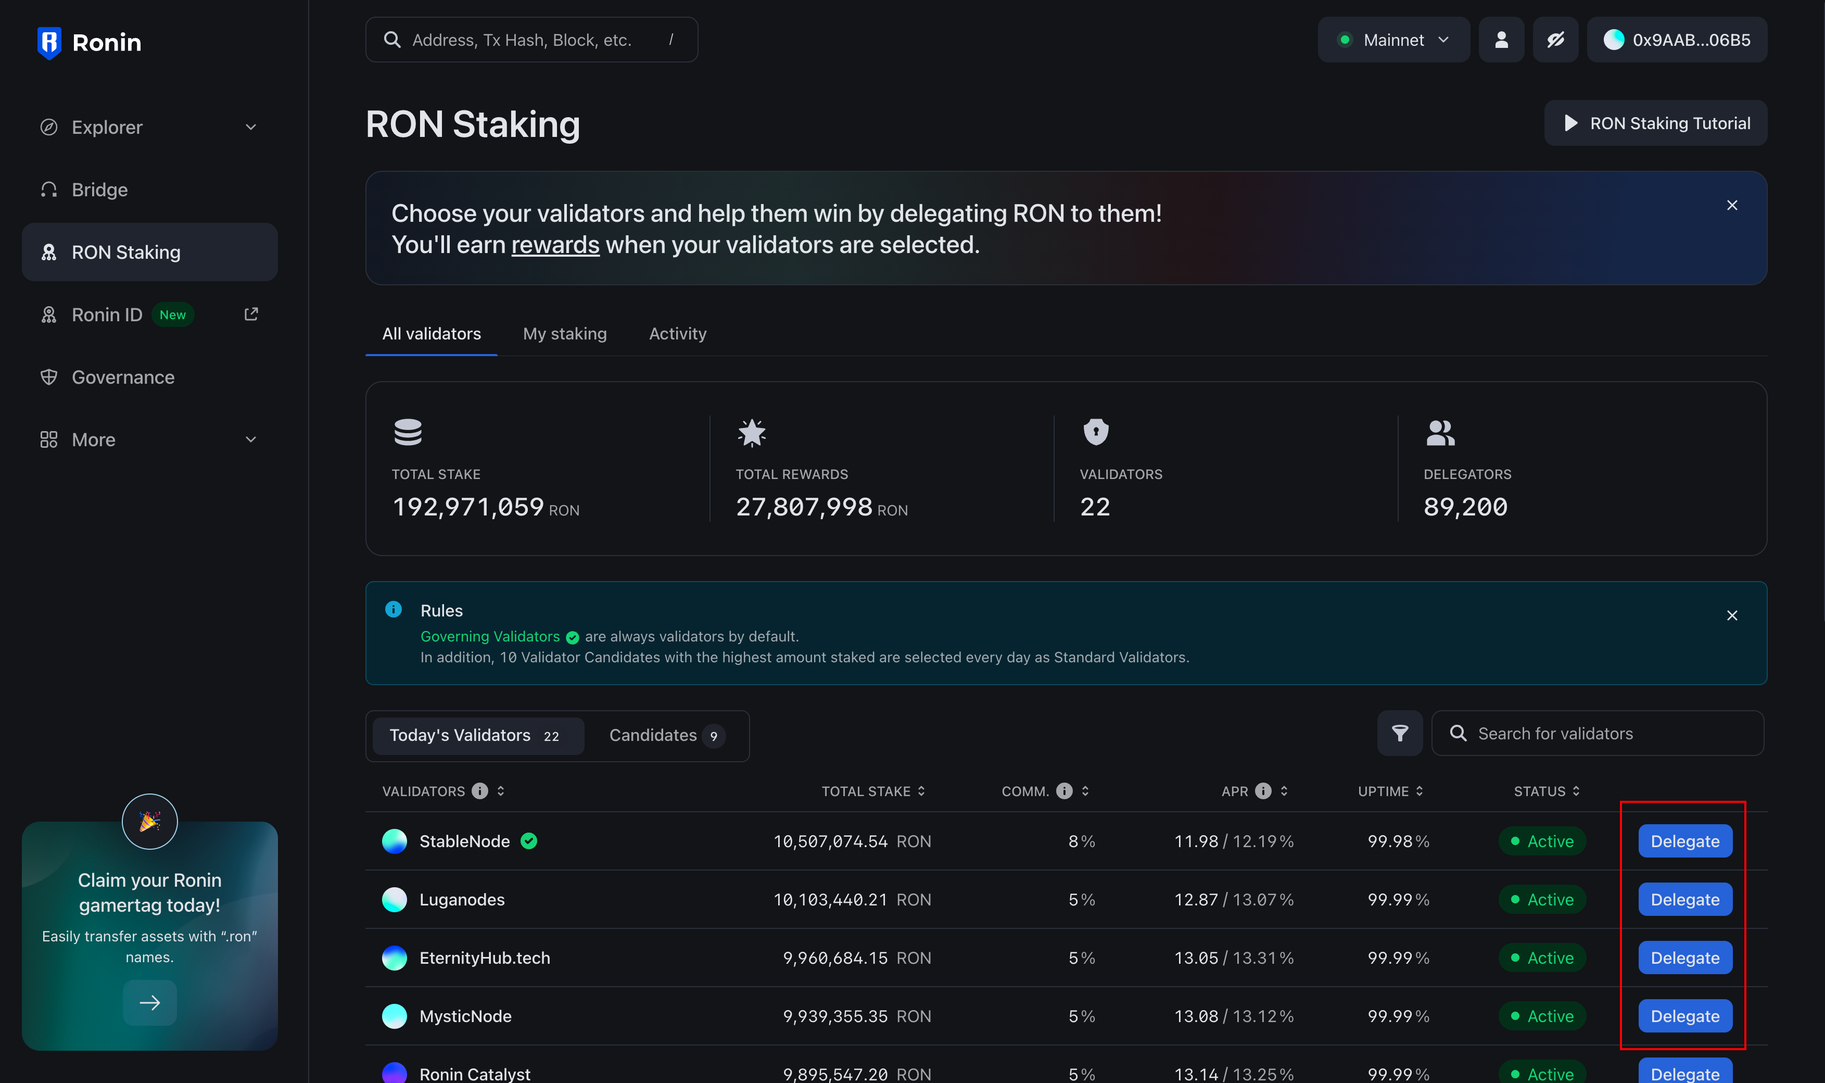Click the Rules info icon
Image resolution: width=1825 pixels, height=1083 pixels.
click(x=393, y=609)
